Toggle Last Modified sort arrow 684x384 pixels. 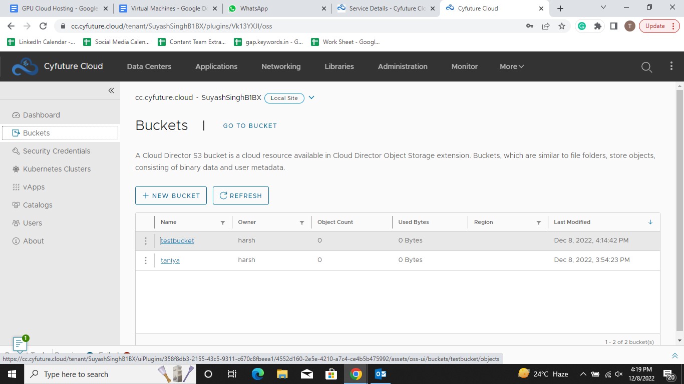point(650,222)
